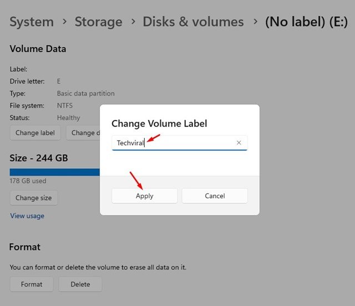Image resolution: width=355 pixels, height=306 pixels.
Task: Apply the new volume label
Action: pos(144,196)
